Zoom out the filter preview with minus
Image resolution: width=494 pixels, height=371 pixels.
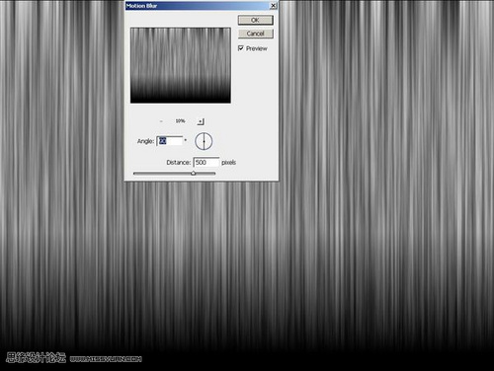[x=161, y=121]
